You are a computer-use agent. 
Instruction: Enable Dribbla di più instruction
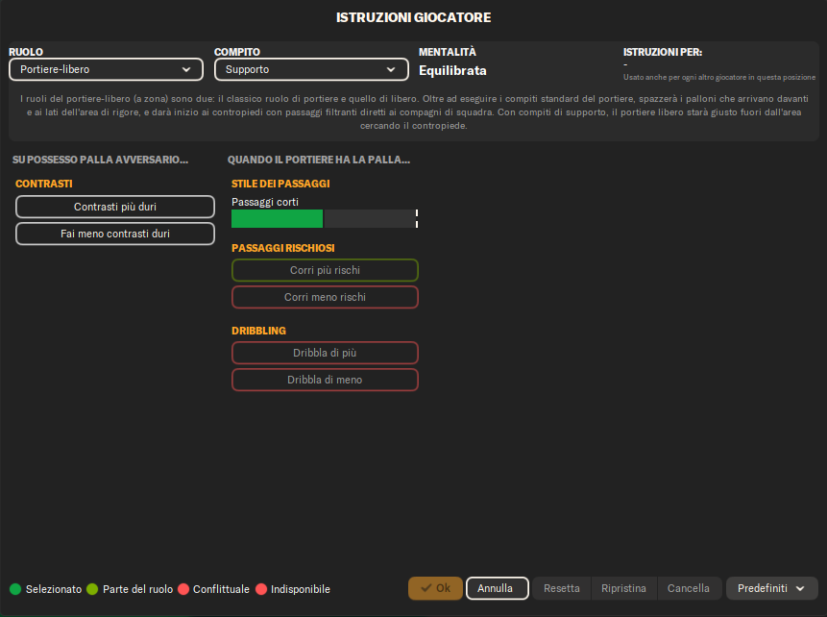tap(325, 353)
